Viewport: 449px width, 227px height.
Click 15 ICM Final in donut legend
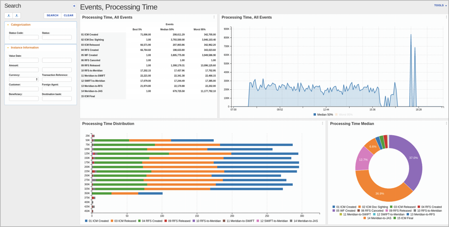tap(403, 218)
